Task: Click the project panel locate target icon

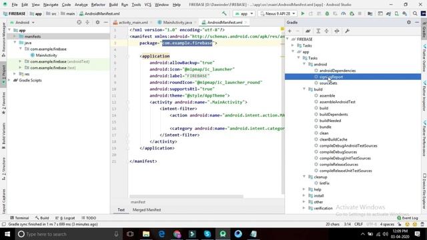Action: pyautogui.click(x=79, y=22)
